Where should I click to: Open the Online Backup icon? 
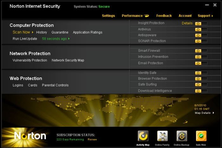coord(182,136)
